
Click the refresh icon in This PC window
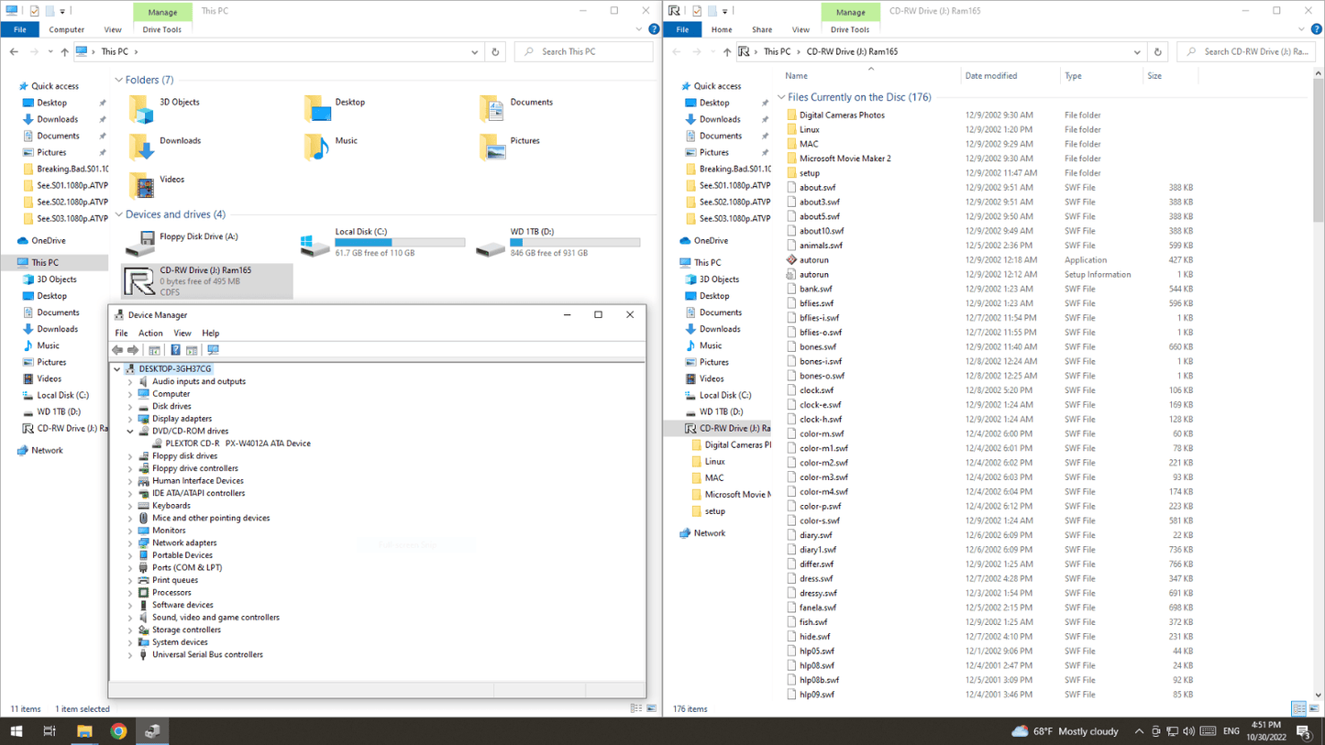click(495, 52)
